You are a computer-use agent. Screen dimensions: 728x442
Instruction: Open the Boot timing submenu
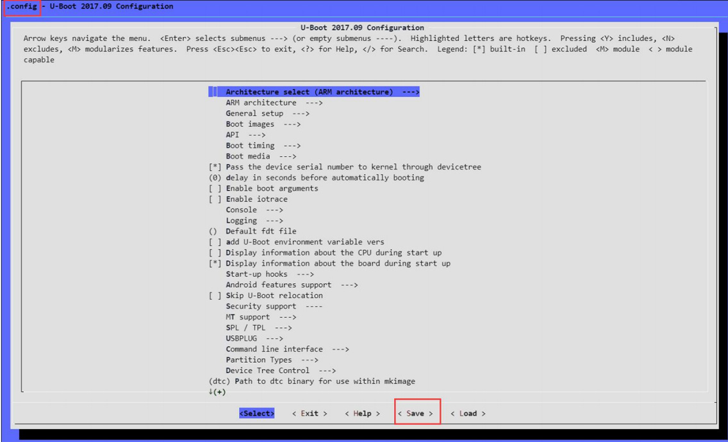click(x=263, y=145)
